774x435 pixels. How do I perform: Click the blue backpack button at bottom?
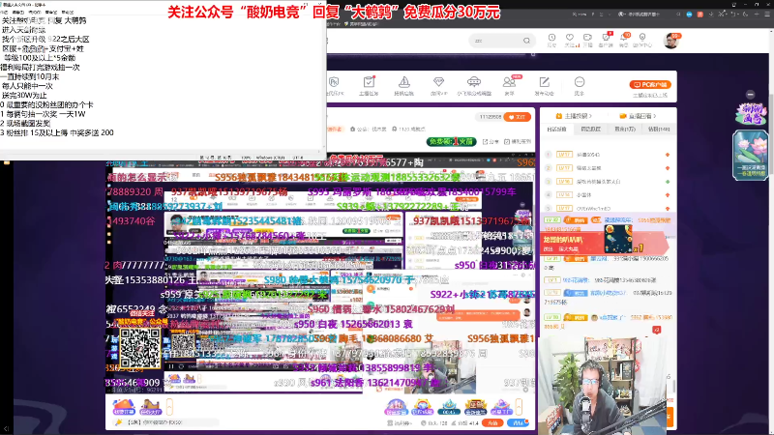[518, 422]
